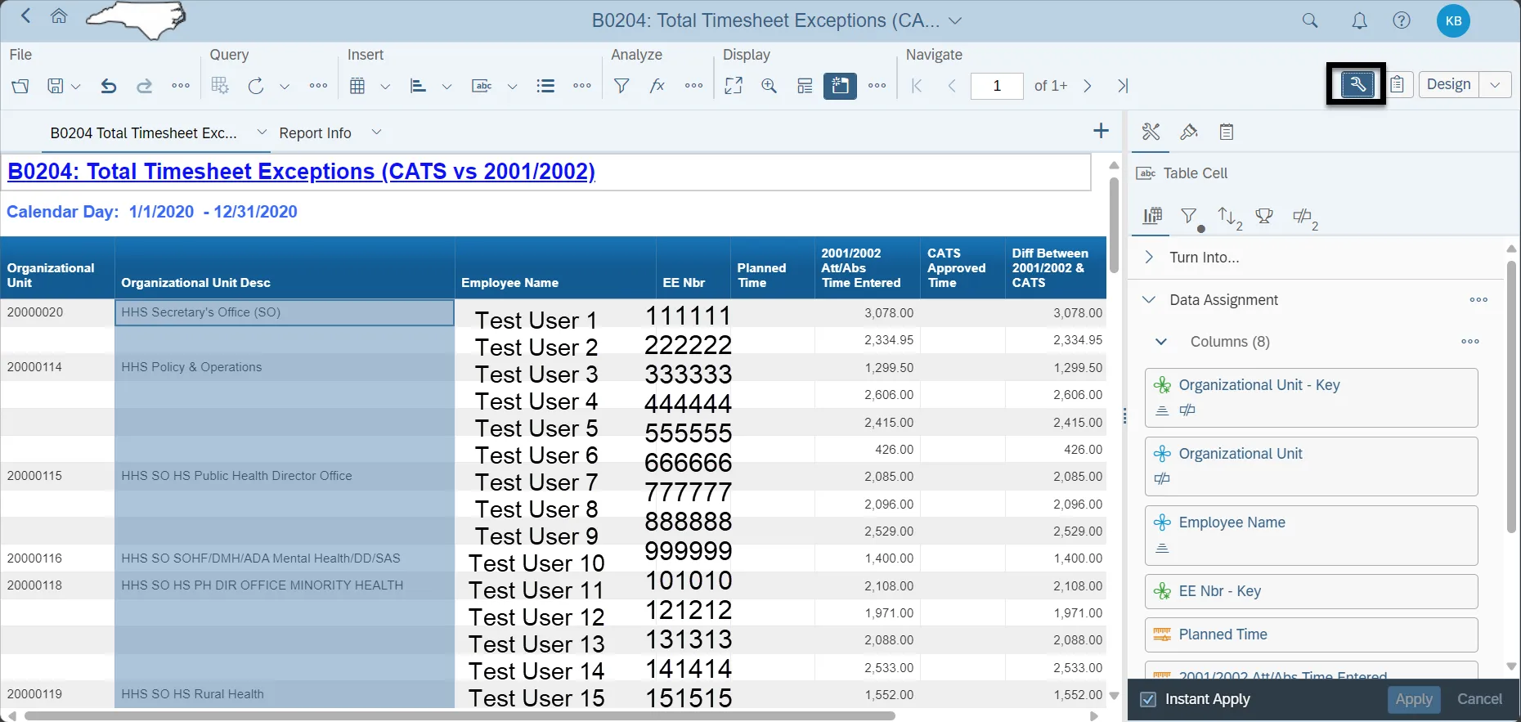Toggle the wrench build panel button
The height and width of the screenshot is (722, 1521).
(1357, 84)
